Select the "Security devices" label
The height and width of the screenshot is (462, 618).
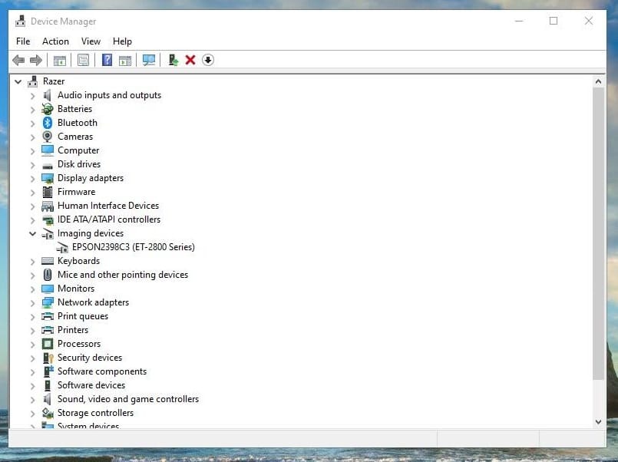click(x=90, y=357)
